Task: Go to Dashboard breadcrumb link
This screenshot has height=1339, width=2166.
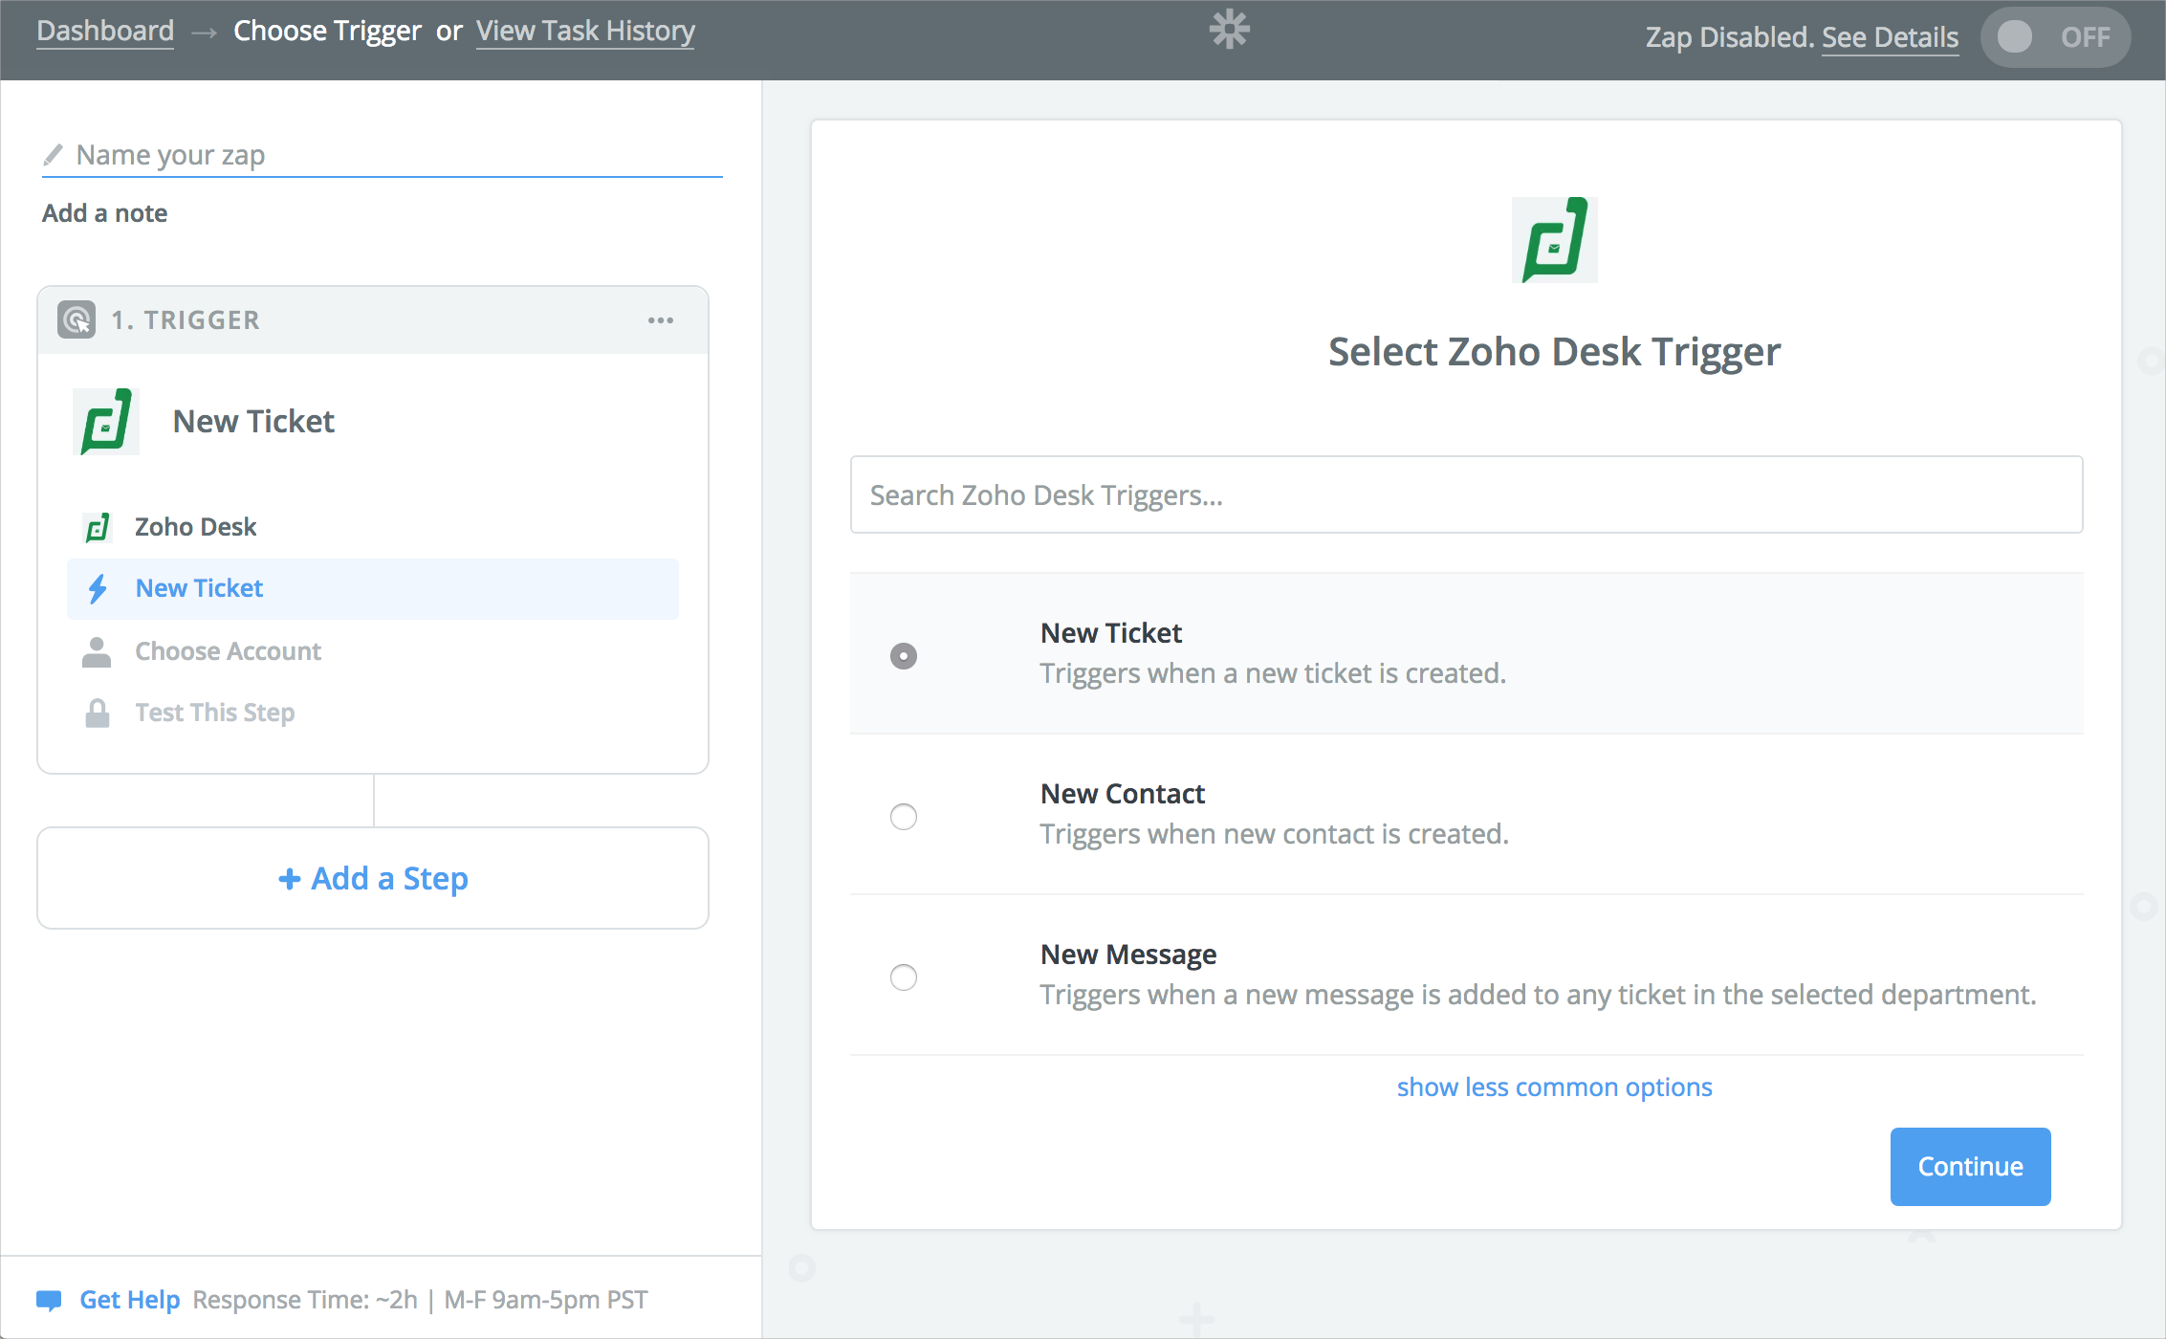Action: [105, 31]
